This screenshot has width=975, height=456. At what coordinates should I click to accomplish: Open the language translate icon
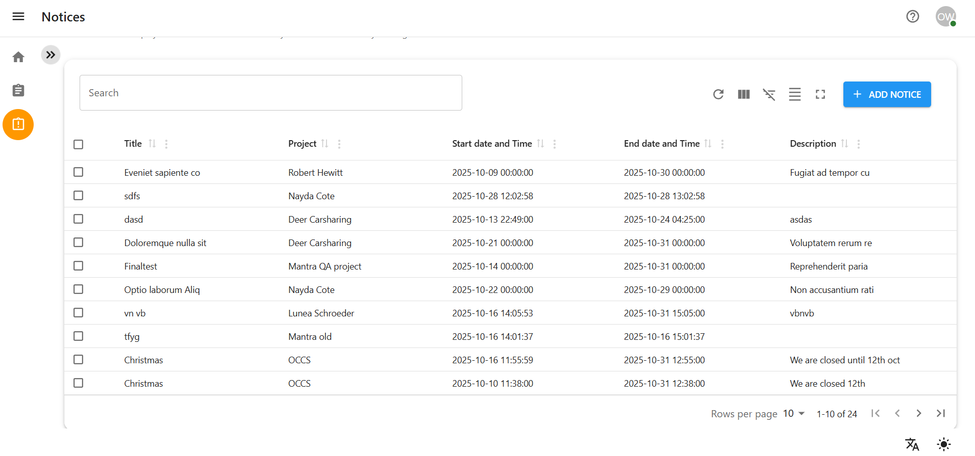[912, 444]
